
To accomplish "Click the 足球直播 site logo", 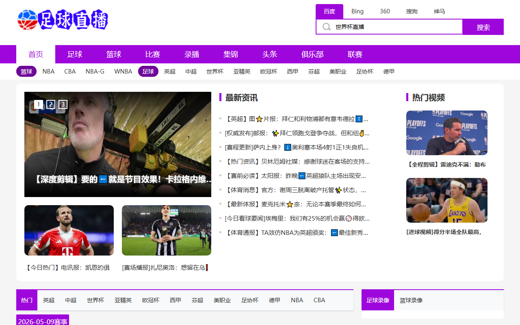I will pos(63,20).
